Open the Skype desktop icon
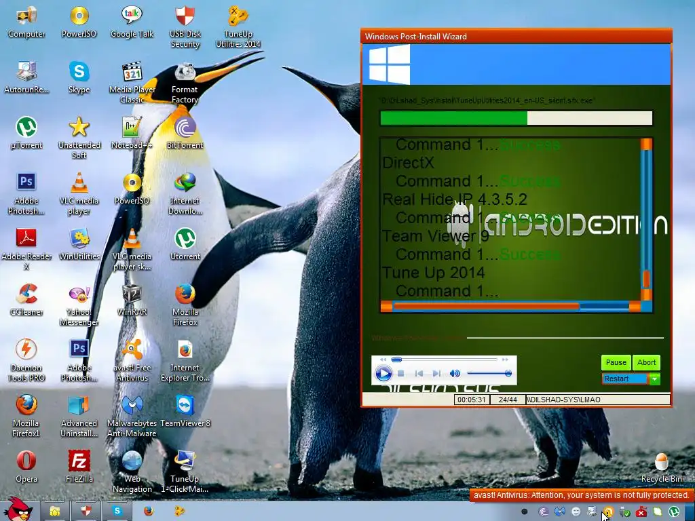Screen dimensions: 695x521 [x=79, y=77]
